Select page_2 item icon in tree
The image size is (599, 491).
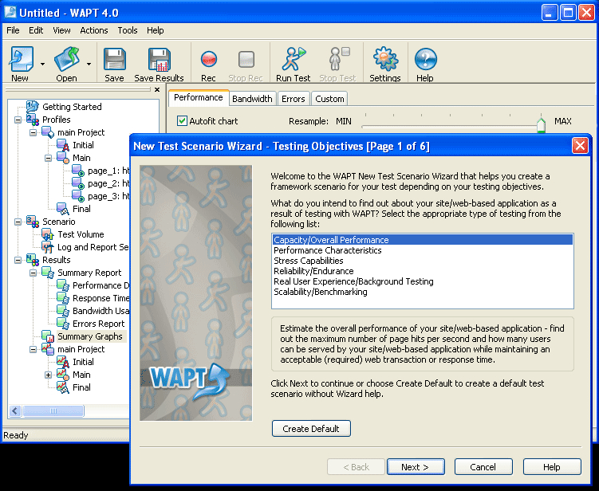tap(78, 183)
